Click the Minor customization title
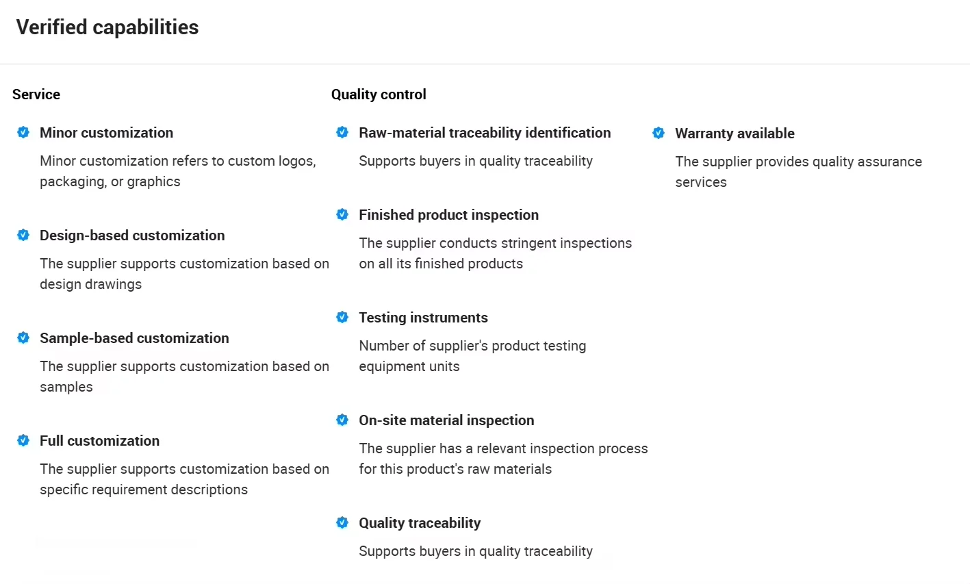Image resolution: width=970 pixels, height=584 pixels. click(106, 133)
